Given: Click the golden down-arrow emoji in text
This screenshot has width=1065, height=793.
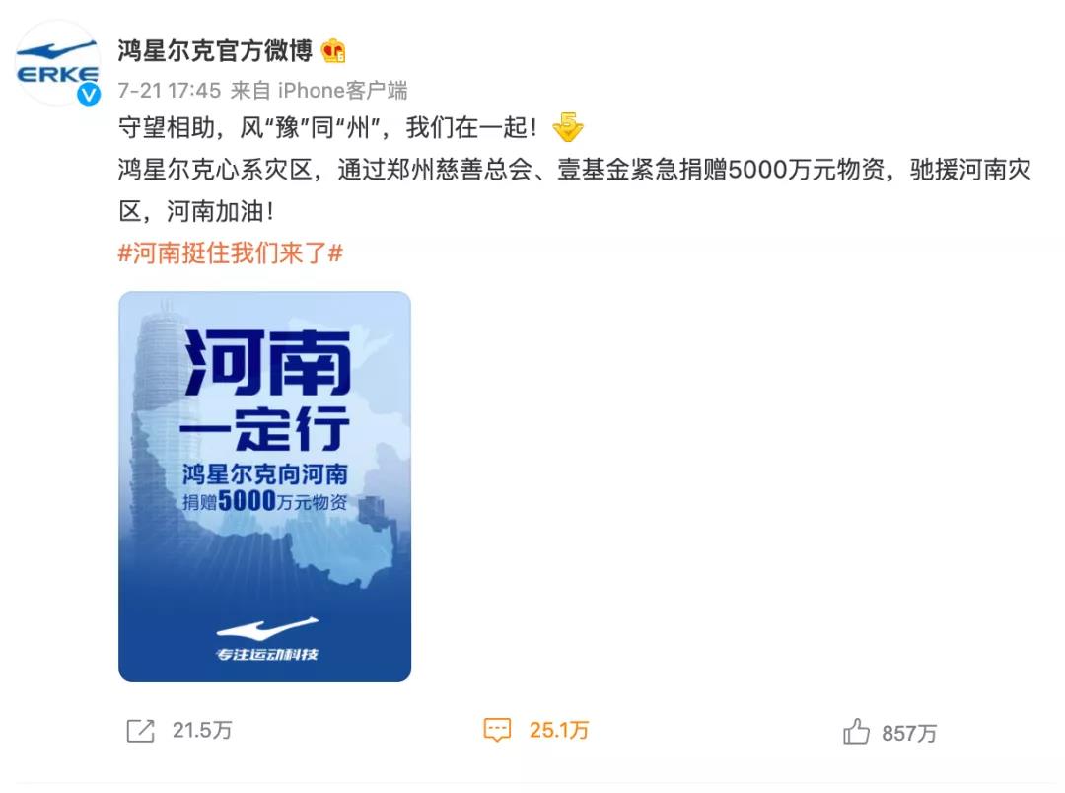Looking at the screenshot, I should point(568,127).
